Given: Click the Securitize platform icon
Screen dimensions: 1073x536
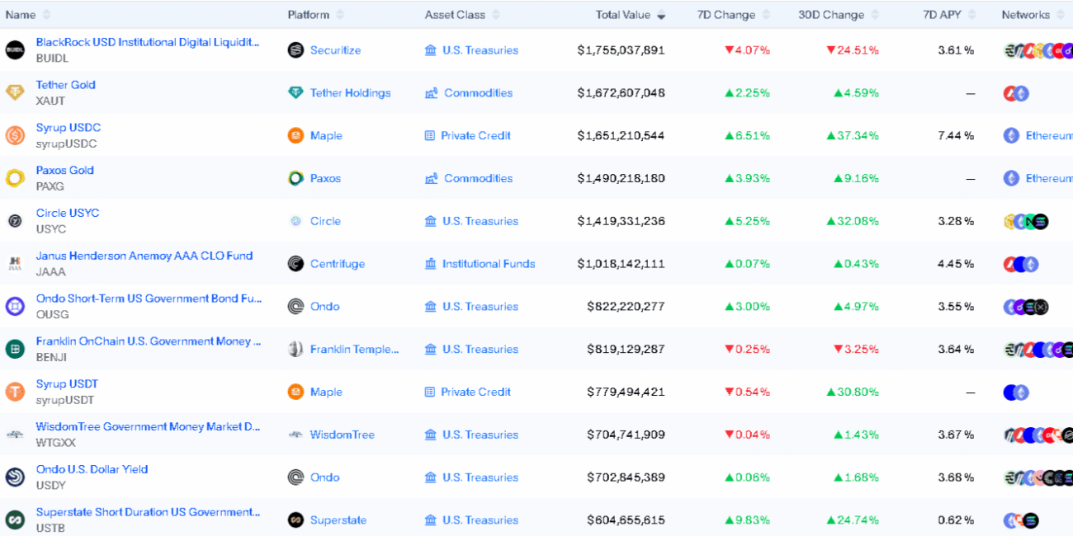Looking at the screenshot, I should point(295,50).
